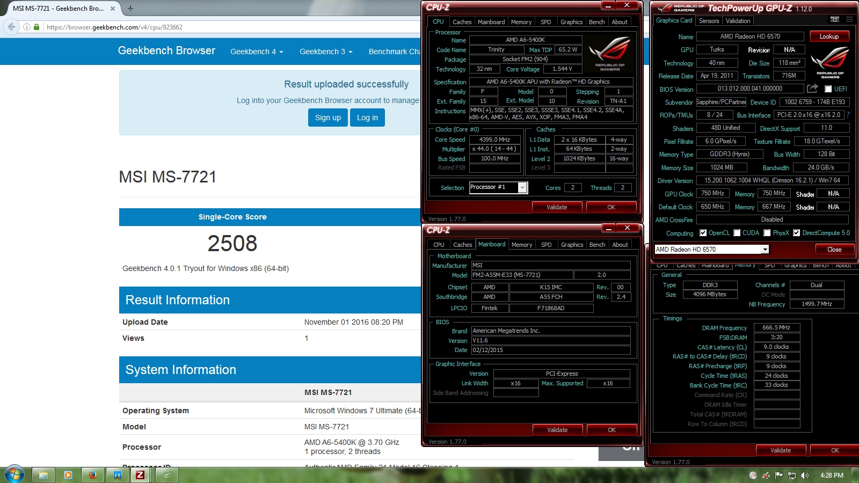Open red Z application in the taskbar
The image size is (859, 483).
(x=141, y=475)
